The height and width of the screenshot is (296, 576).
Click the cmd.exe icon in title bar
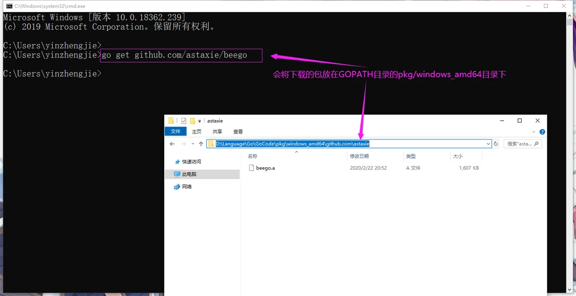point(9,6)
